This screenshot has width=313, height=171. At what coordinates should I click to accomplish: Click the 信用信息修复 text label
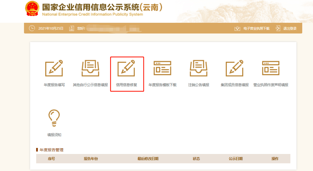[x=126, y=85]
